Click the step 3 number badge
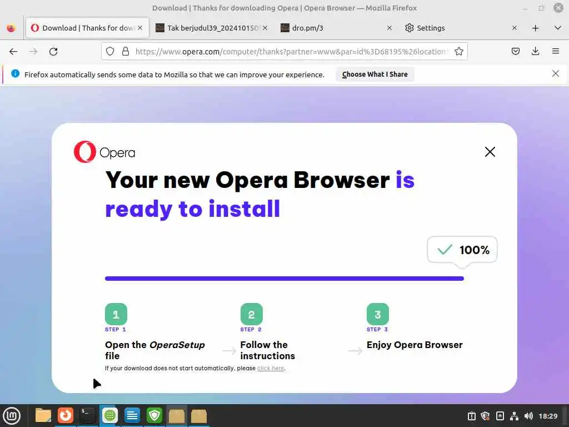 coord(378,314)
